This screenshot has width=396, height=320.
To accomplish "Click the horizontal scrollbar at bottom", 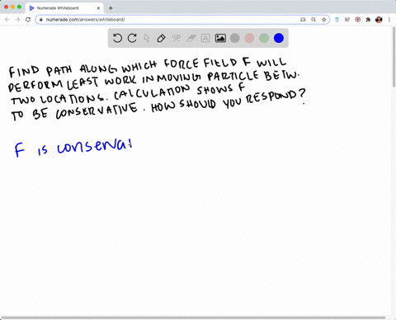I will [193, 318].
